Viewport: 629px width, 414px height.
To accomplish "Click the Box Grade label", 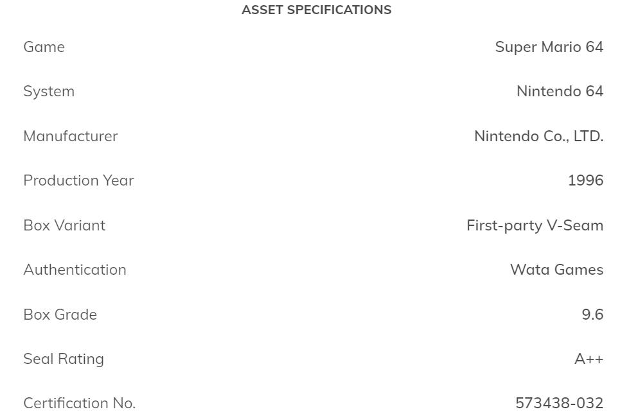I will click(x=60, y=315).
